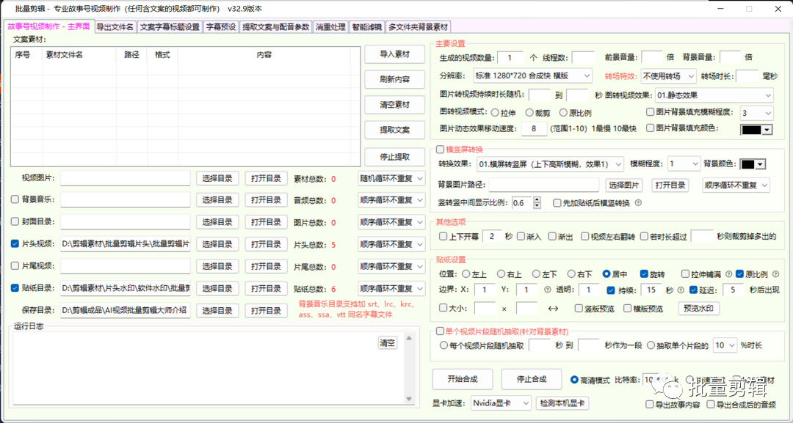Uncheck the 贴纸目录 checkbox
This screenshot has width=793, height=423.
coord(15,288)
